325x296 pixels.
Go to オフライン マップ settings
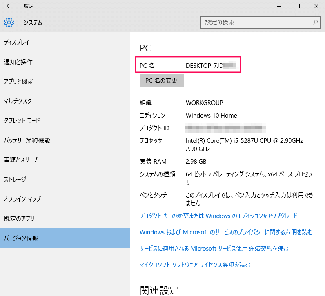[22, 199]
